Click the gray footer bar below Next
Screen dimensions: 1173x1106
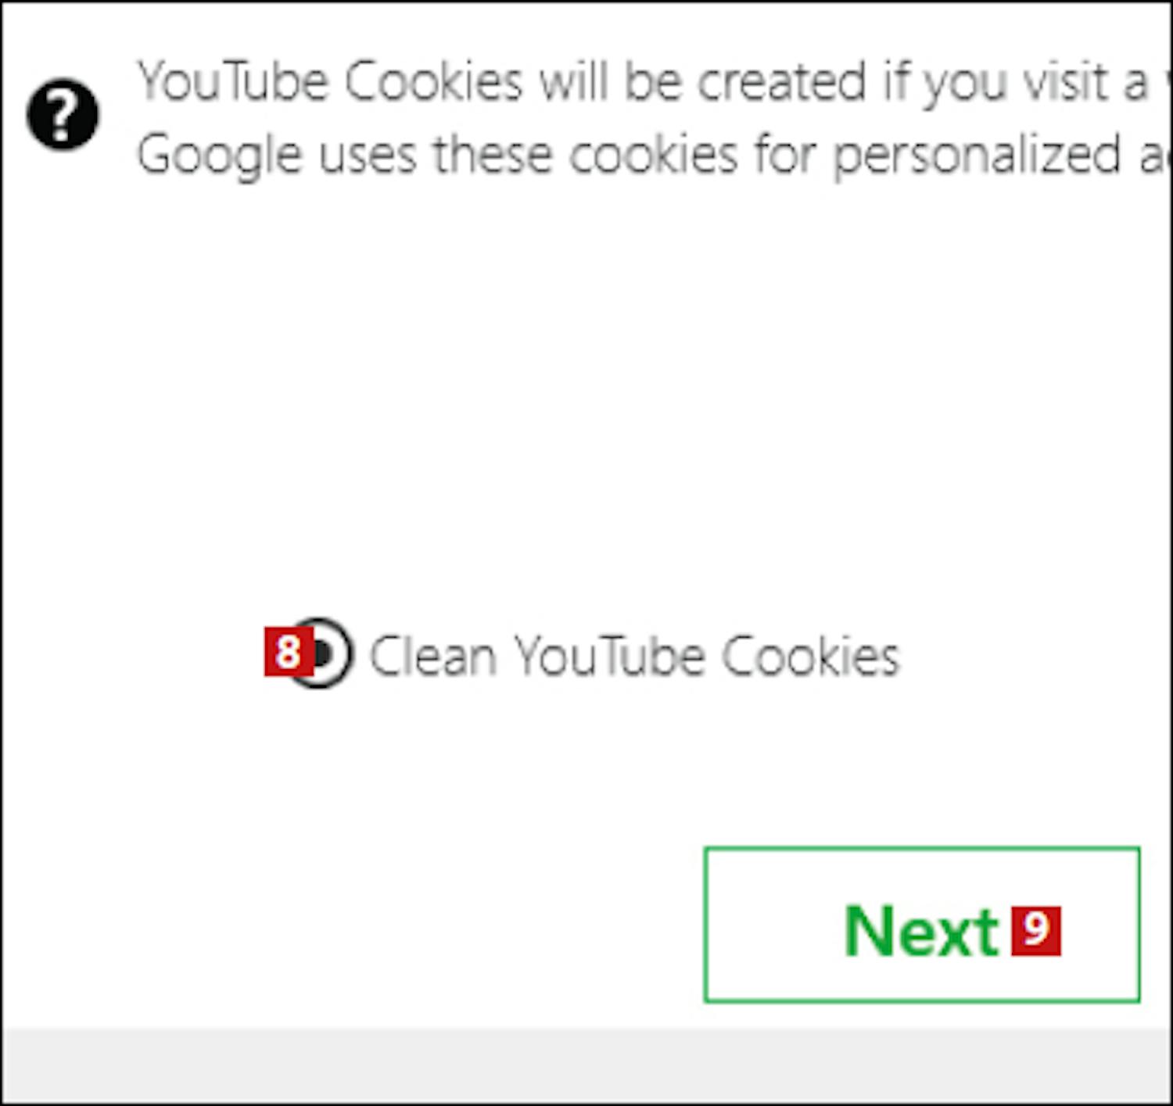(x=586, y=1065)
